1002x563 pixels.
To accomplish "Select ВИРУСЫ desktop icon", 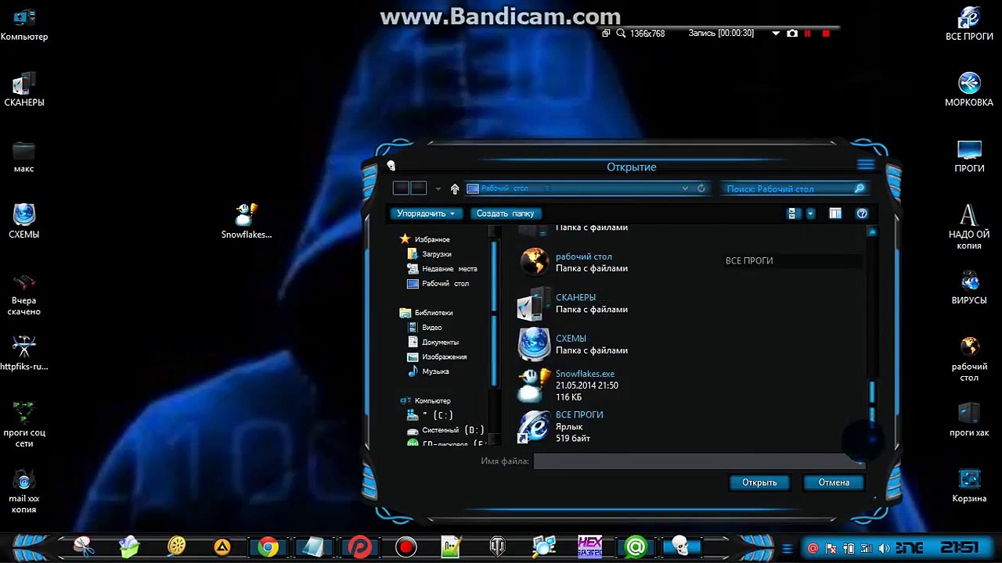I will pyautogui.click(x=969, y=287).
